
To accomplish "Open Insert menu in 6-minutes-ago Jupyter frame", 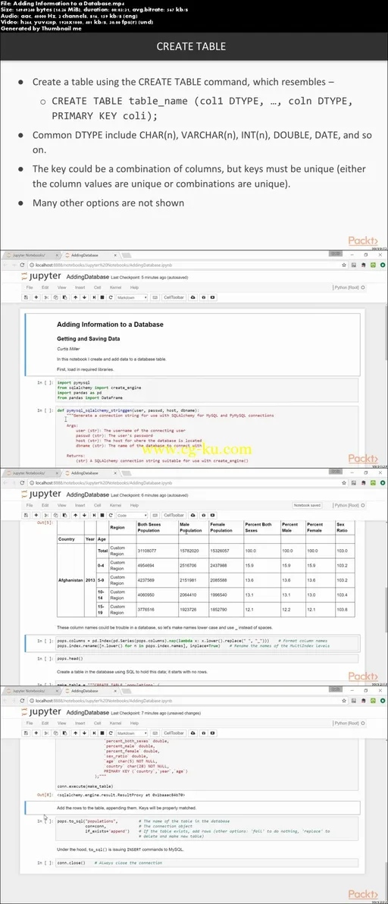I will click(80, 505).
